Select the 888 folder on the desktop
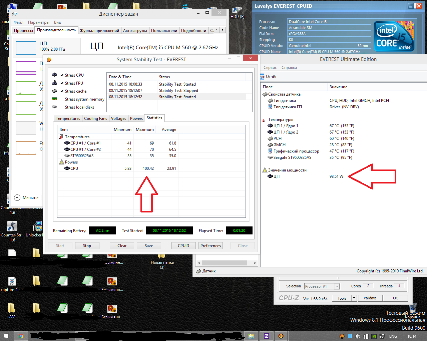Viewport: 427px width, 341px height. point(12,310)
